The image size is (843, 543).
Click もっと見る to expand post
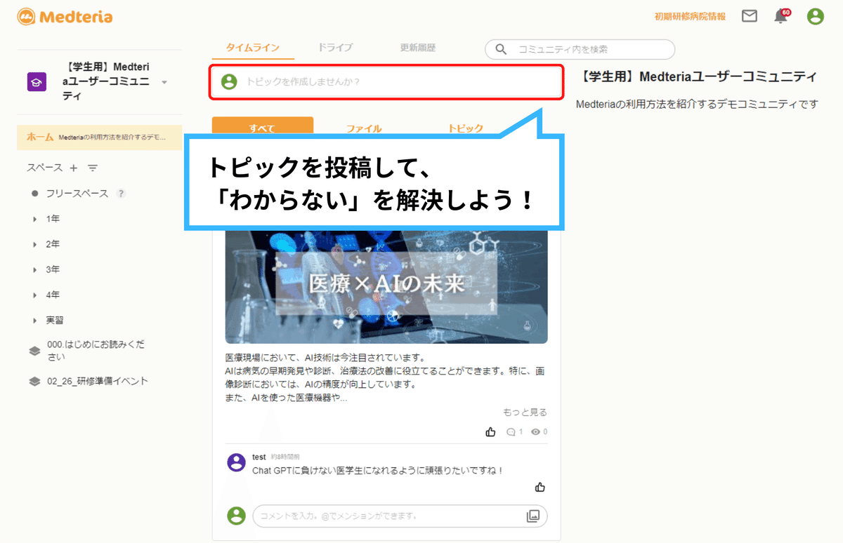pos(525,412)
